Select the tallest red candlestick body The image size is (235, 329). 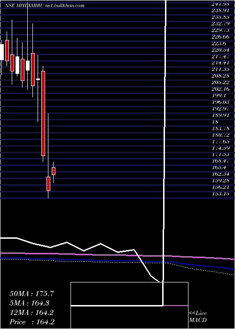point(43,114)
